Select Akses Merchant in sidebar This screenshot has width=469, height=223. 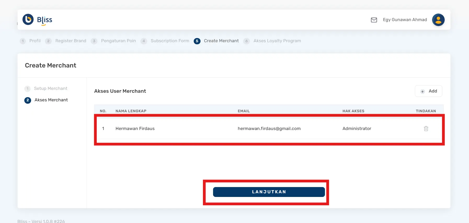(51, 100)
